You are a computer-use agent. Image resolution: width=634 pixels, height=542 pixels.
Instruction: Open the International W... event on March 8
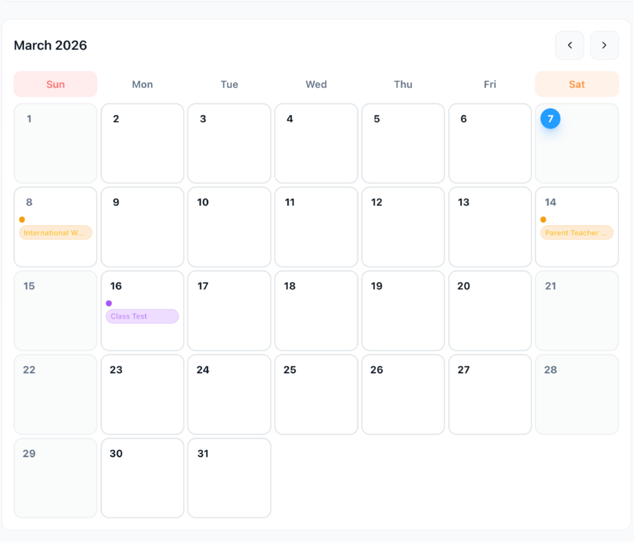click(56, 233)
